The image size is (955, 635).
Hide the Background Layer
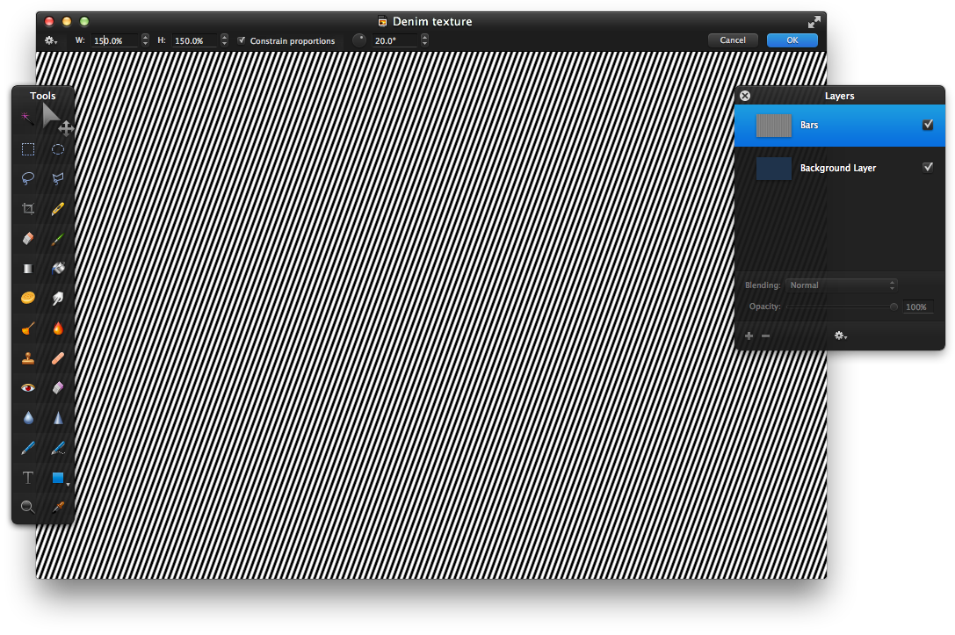(928, 168)
